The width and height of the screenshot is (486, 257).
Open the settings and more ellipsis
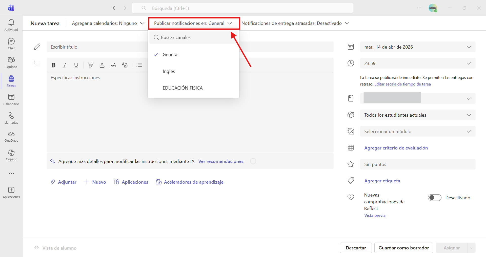419,8
